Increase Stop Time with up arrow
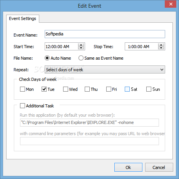Viewport: 179px width, 179px height. pos(161,45)
